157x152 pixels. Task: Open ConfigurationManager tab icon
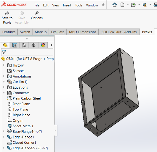click(24, 45)
